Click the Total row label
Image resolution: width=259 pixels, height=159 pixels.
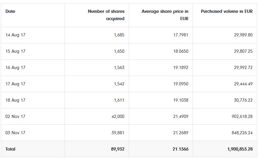click(11, 149)
